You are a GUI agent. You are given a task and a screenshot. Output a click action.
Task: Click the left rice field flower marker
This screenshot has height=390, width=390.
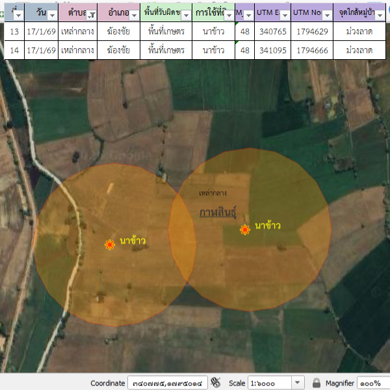[x=110, y=244]
